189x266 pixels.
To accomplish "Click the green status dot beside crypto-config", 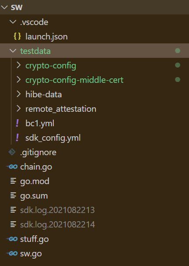I will (x=178, y=65).
